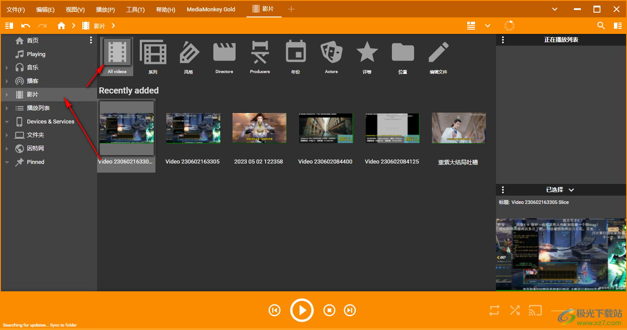Click the home icon in breadcrumb bar

61,26
